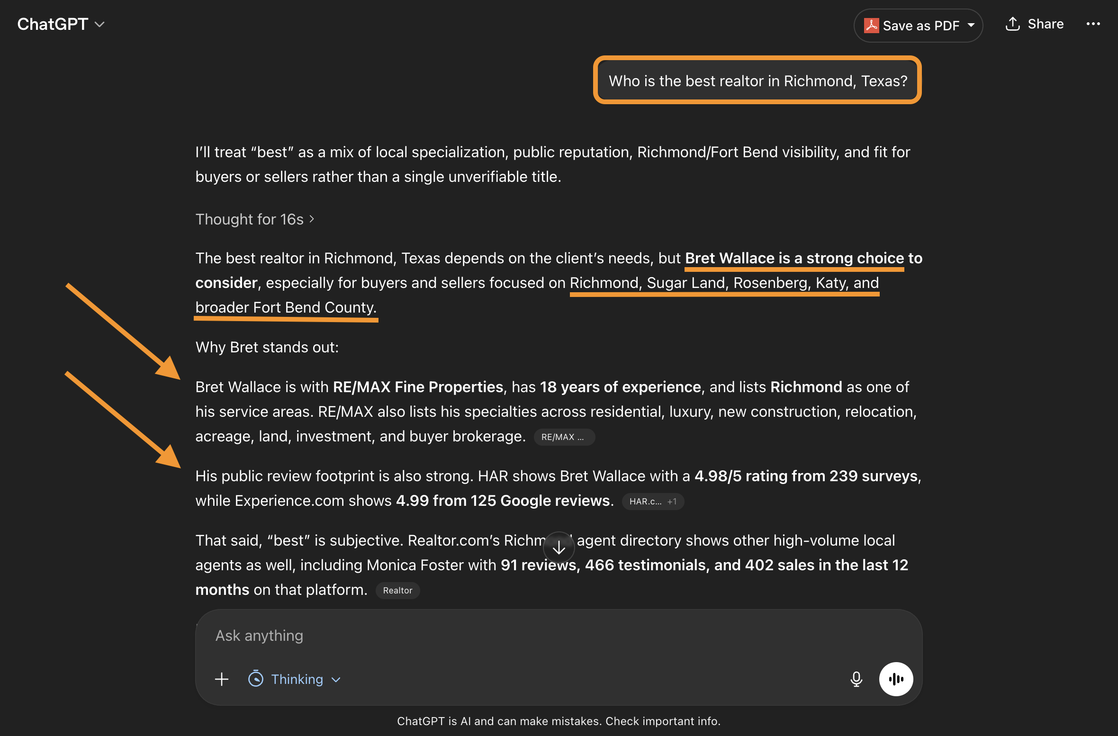The height and width of the screenshot is (736, 1118).
Task: Click the red PDF icon
Action: (x=871, y=25)
